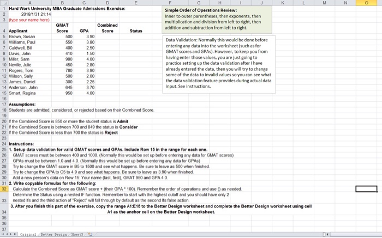This screenshot has width=382, height=238.
Task: Select column F header
Action: (x=170, y=3)
